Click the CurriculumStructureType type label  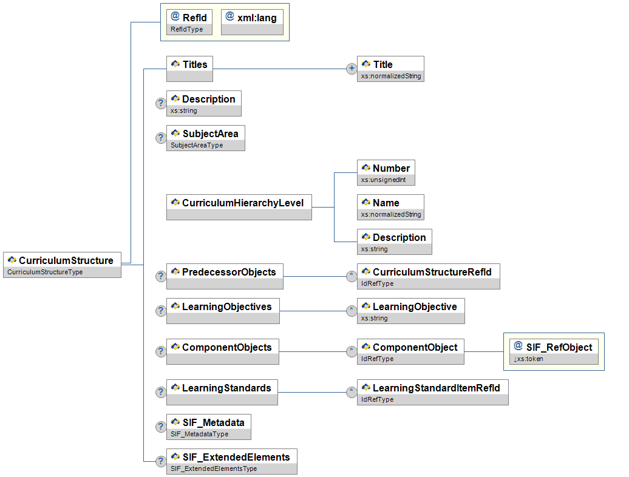coord(44,272)
